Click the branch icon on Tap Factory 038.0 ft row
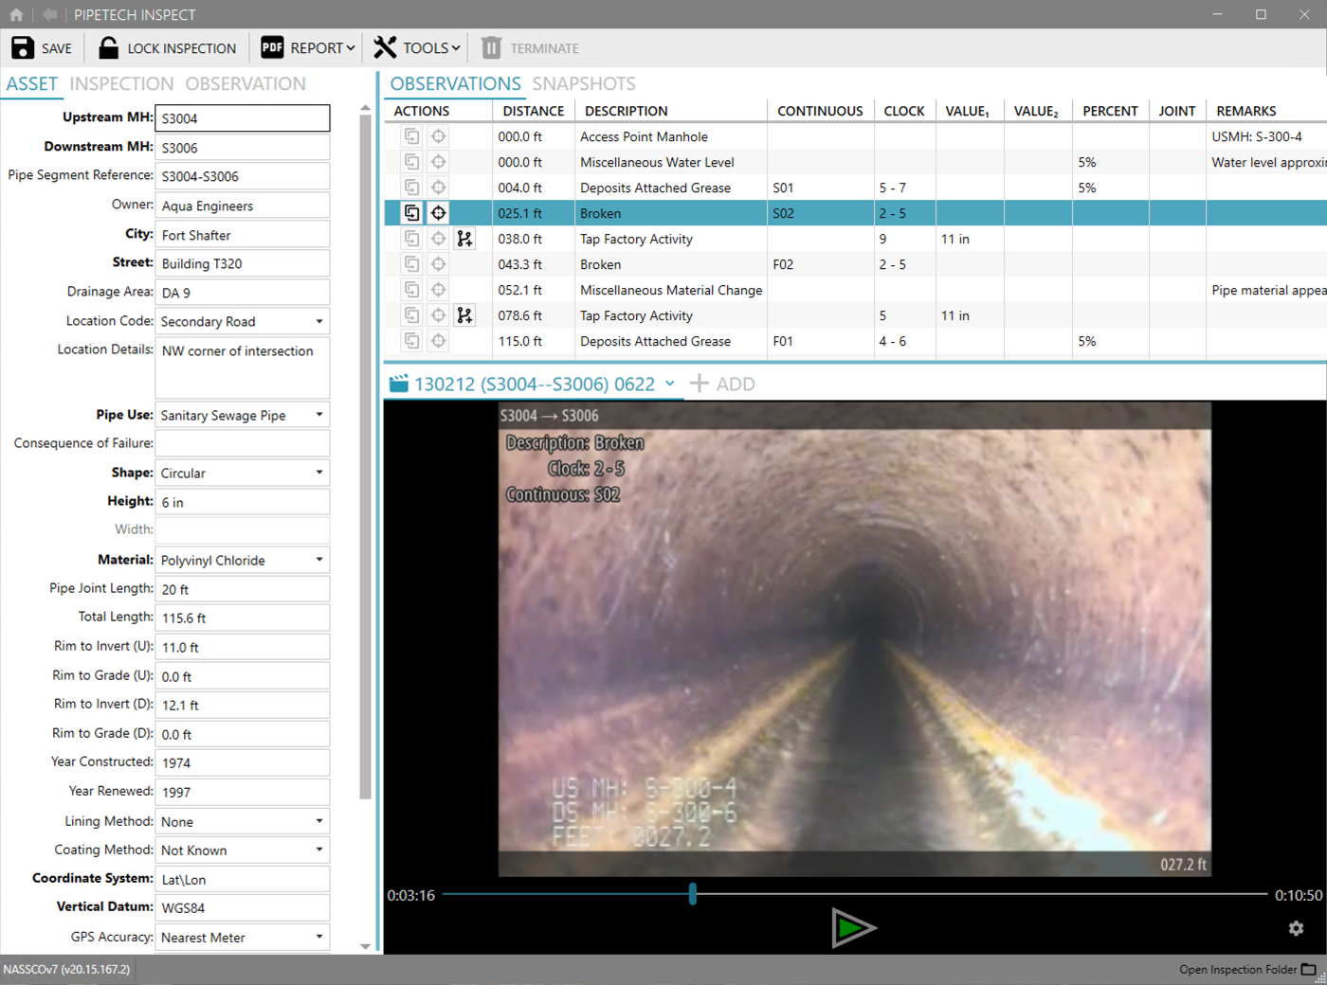 [x=464, y=239]
